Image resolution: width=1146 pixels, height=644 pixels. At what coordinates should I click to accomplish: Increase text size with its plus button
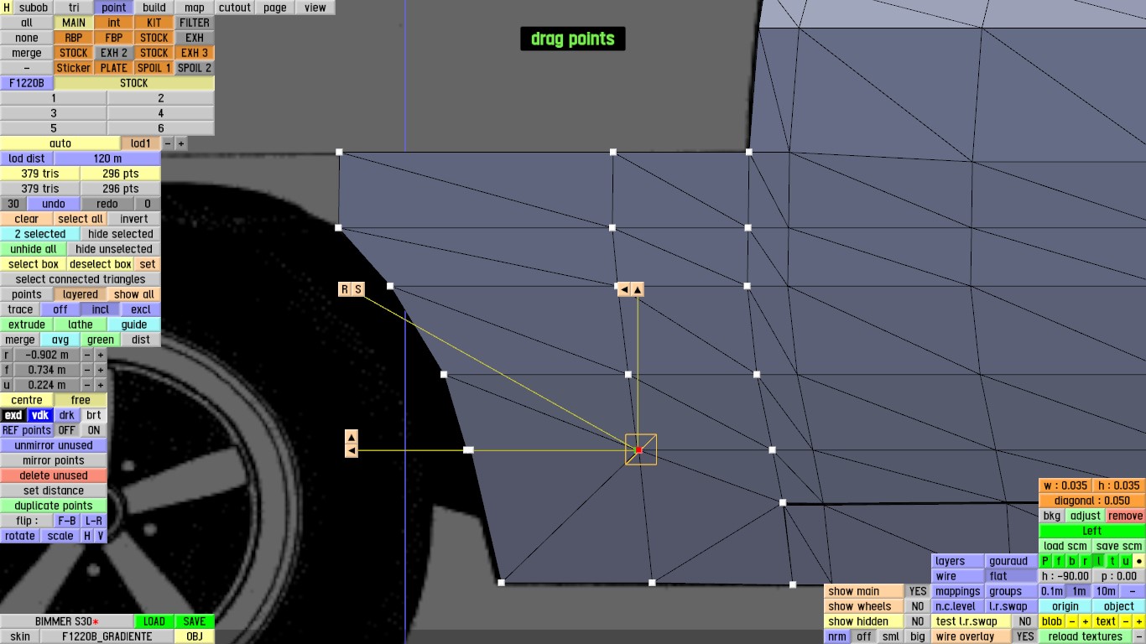1139,621
